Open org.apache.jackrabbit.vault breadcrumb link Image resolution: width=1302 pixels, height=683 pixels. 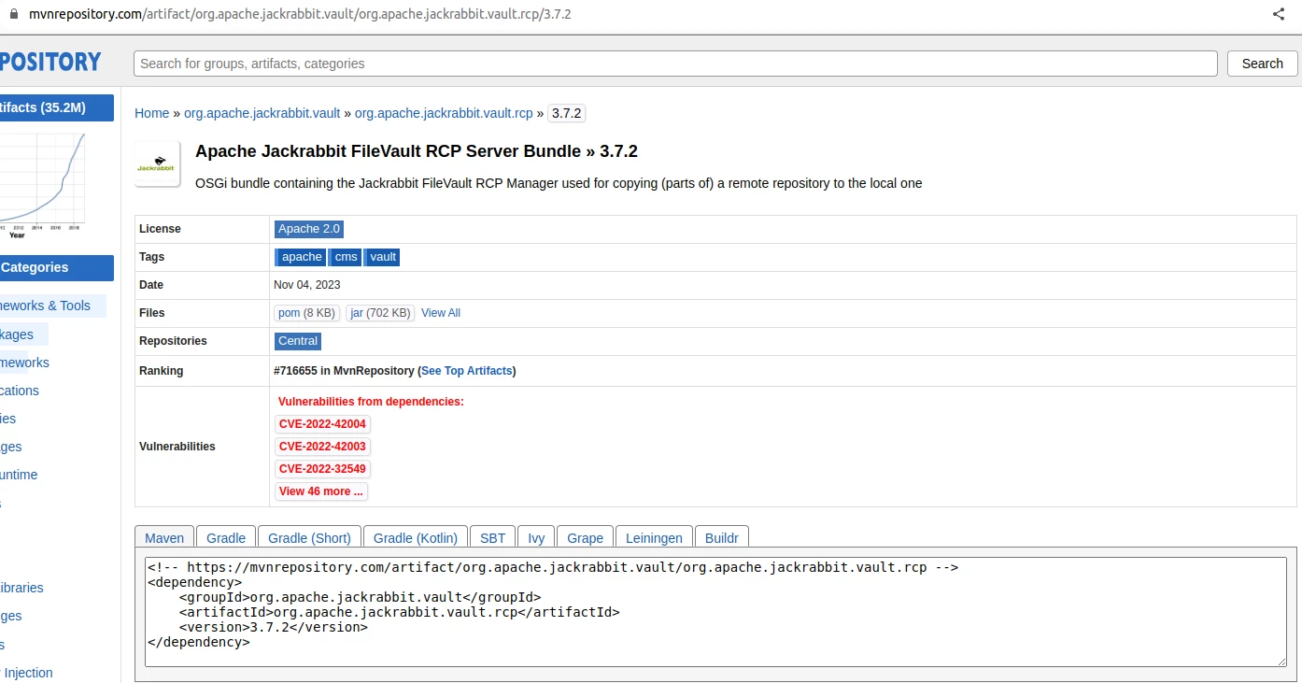pyautogui.click(x=262, y=113)
